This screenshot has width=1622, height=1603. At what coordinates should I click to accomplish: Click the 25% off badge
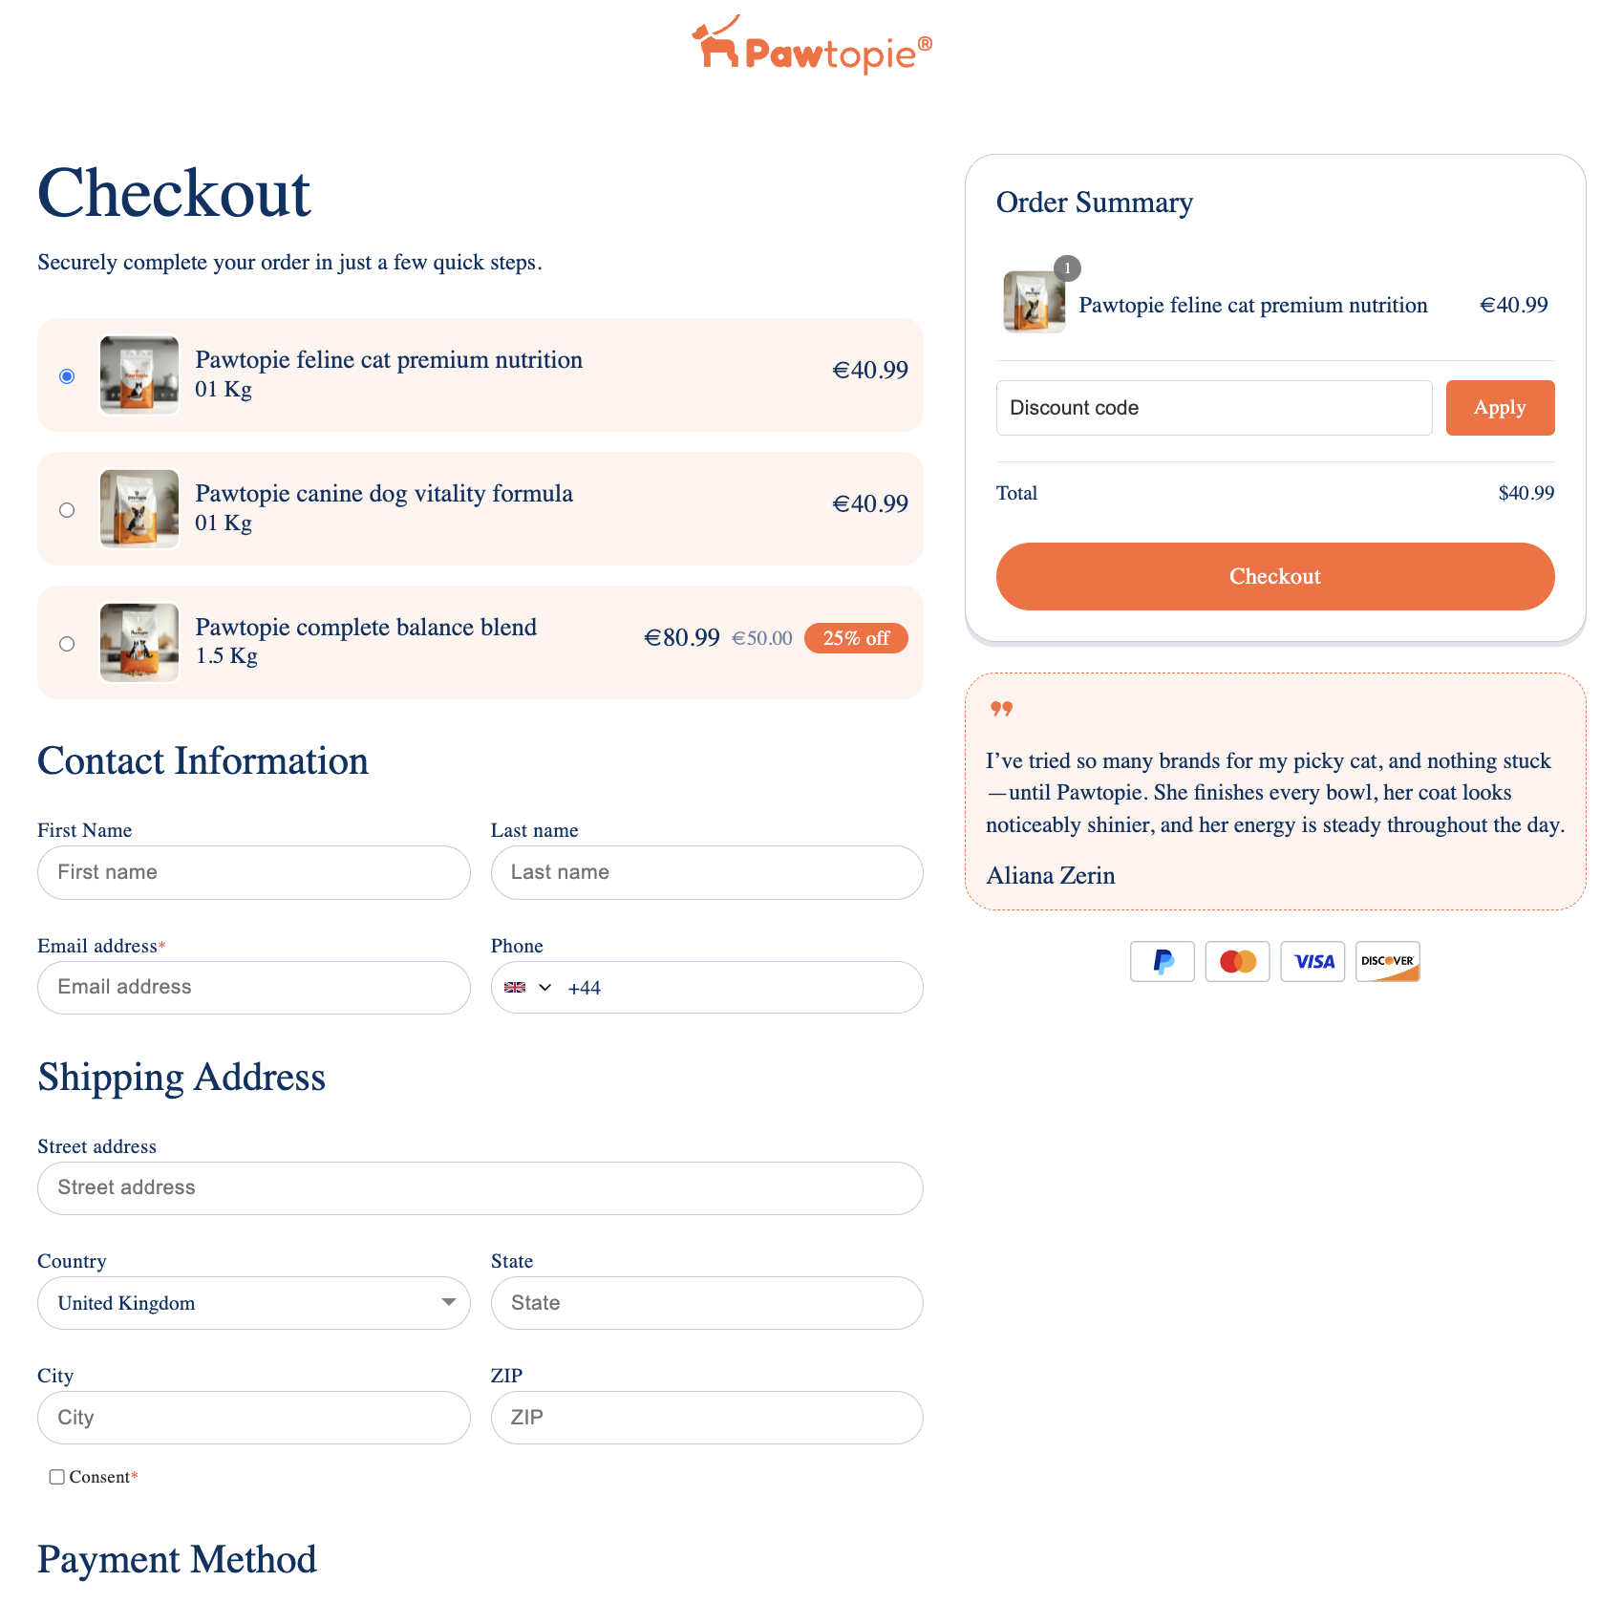[856, 638]
